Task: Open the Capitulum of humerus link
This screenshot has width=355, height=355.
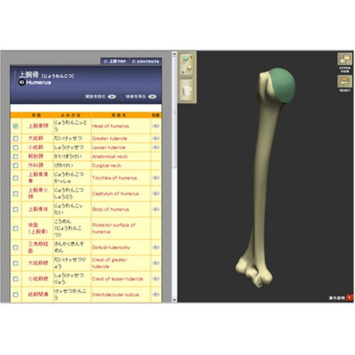Action: click(116, 194)
